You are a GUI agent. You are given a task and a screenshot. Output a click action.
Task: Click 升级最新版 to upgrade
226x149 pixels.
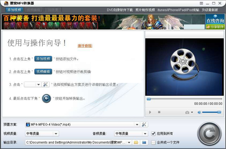tap(210, 10)
